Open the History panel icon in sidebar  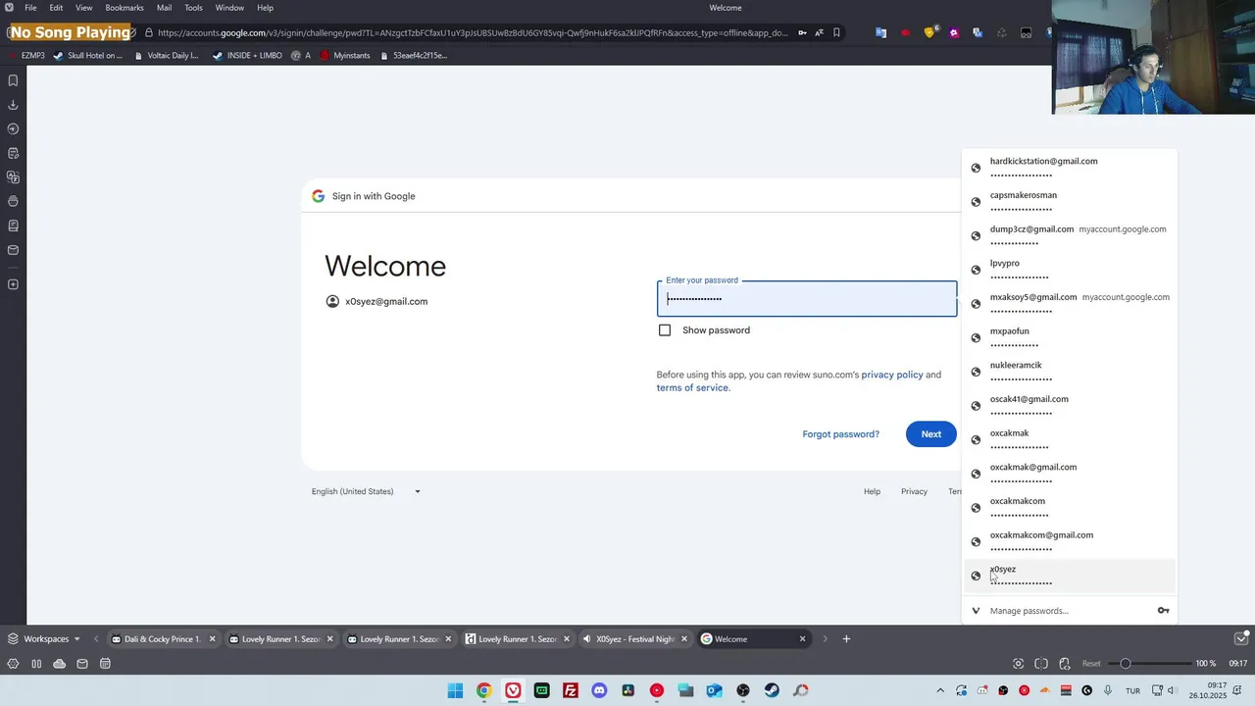pyautogui.click(x=13, y=128)
